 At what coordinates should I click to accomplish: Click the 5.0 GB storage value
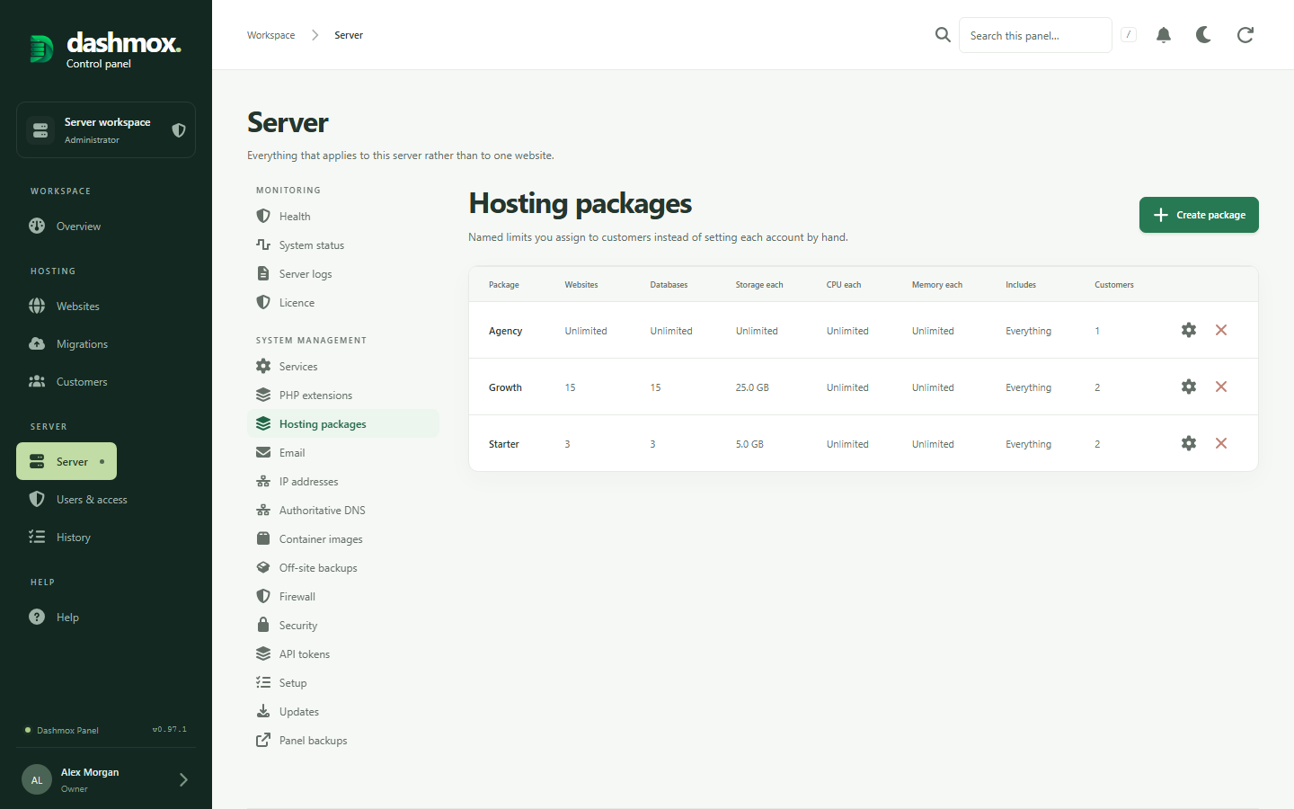point(749,444)
